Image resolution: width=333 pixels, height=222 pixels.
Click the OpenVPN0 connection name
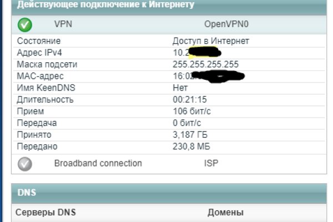226,24
